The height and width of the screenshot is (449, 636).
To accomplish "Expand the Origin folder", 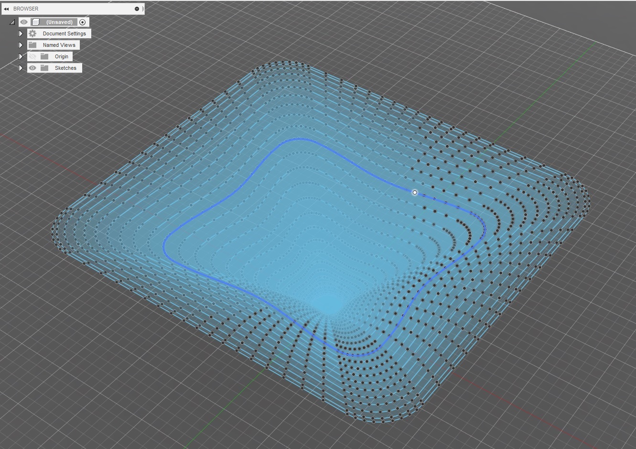I will (21, 56).
